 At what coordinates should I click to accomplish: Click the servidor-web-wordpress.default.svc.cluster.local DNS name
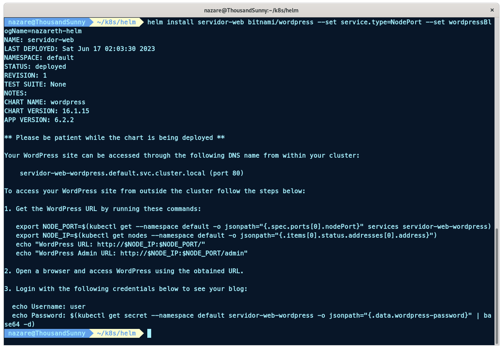(x=113, y=173)
